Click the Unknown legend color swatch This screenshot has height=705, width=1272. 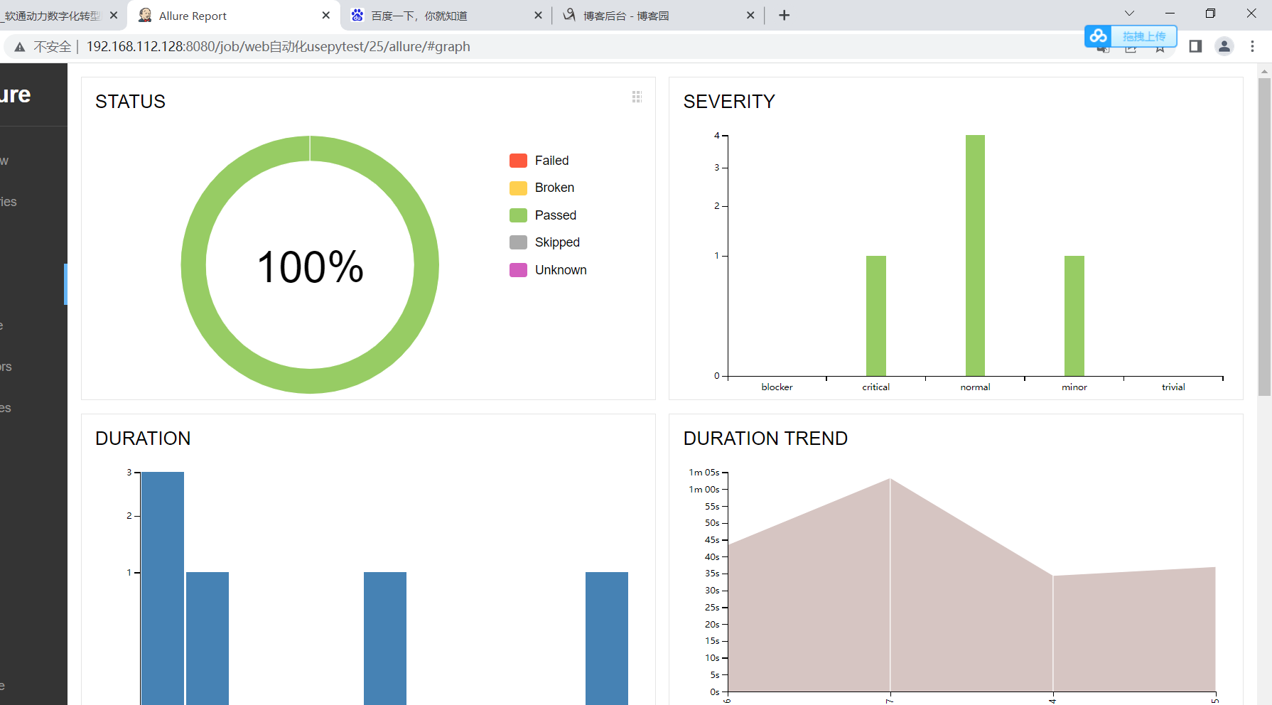click(518, 270)
